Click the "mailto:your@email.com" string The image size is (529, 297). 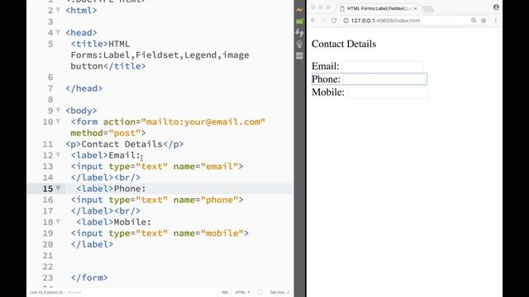203,122
